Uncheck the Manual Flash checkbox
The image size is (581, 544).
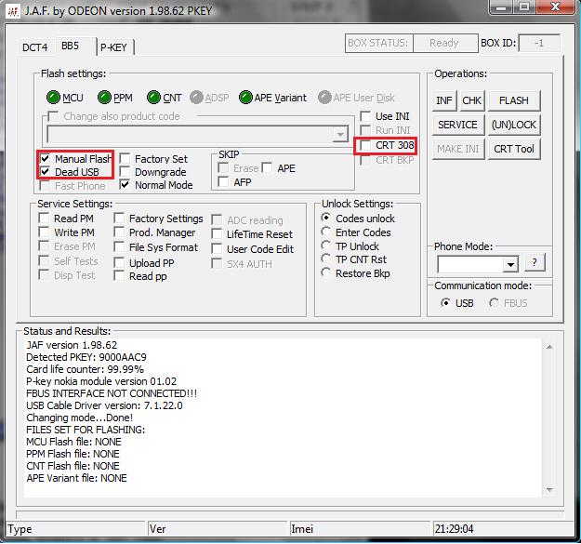point(46,159)
